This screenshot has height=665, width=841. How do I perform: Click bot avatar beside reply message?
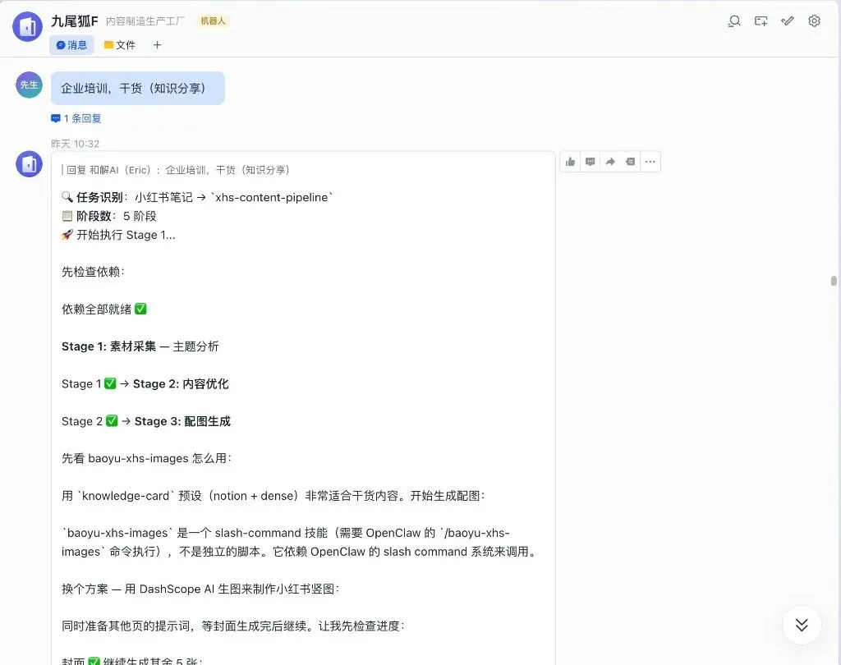29,163
